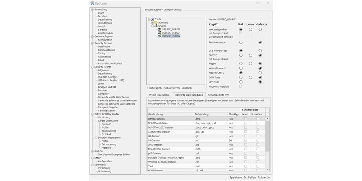Toggle Lesen blacklist for Bitmap-Dateien

coord(245,119)
